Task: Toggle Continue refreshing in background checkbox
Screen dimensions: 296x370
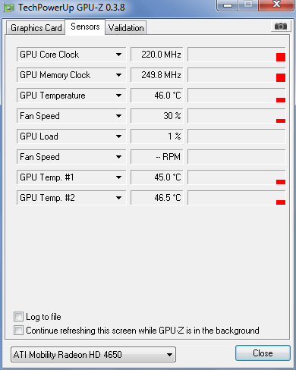Action: pyautogui.click(x=18, y=330)
